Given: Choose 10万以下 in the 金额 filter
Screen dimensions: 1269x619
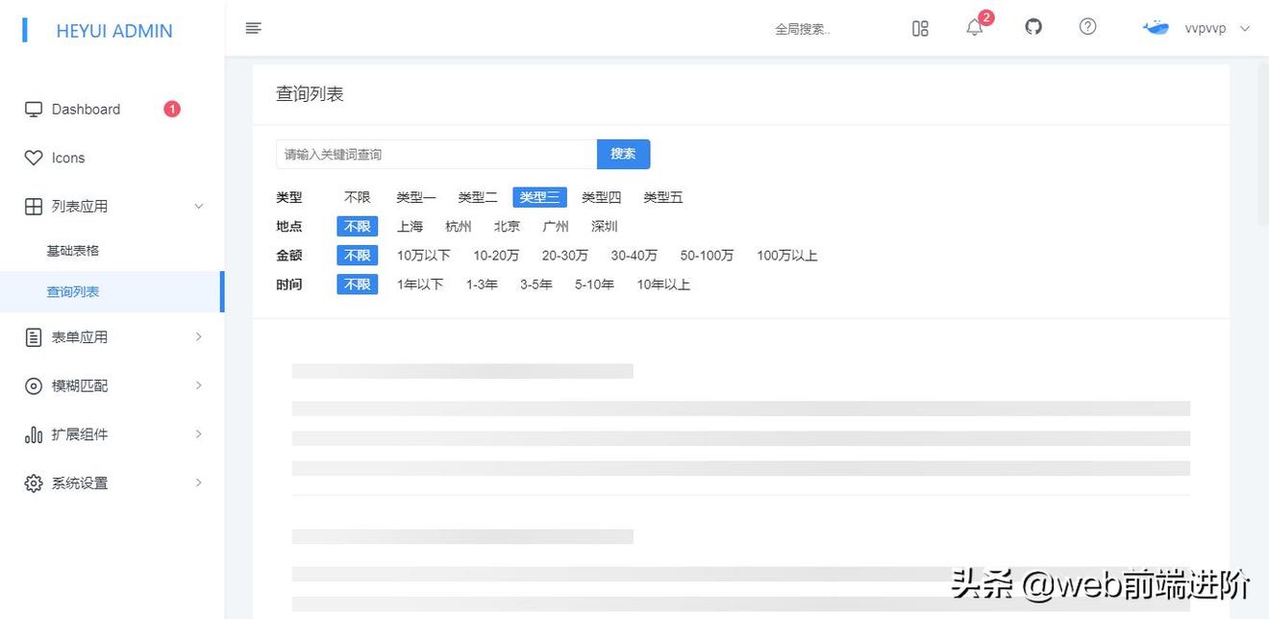Looking at the screenshot, I should [423, 255].
